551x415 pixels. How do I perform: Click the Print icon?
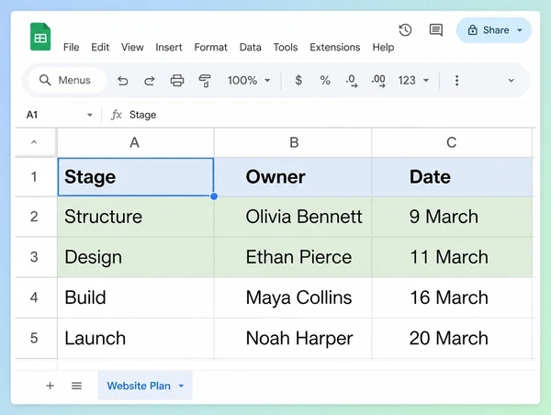pos(177,81)
